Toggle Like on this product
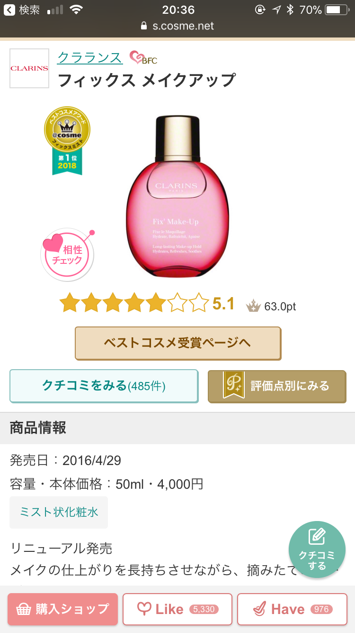Viewport: 355px width, 633px height. pyautogui.click(x=177, y=609)
